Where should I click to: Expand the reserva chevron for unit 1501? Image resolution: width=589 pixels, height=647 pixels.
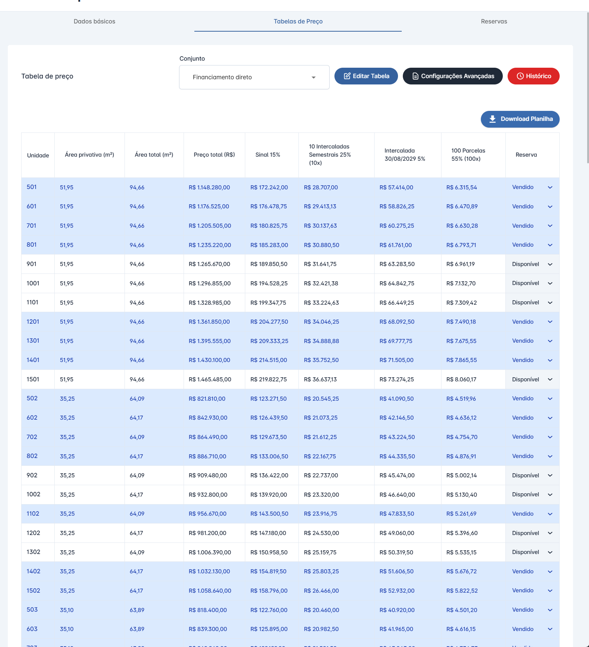pyautogui.click(x=550, y=379)
